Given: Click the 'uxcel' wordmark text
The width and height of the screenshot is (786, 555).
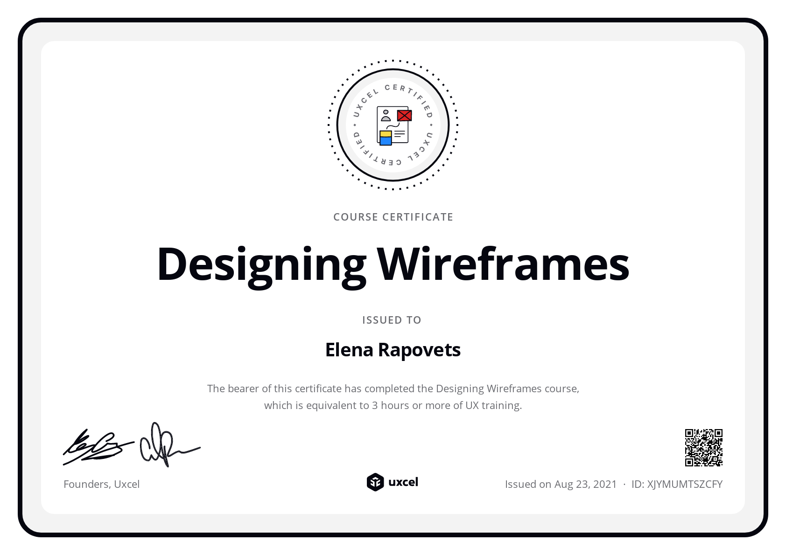Looking at the screenshot, I should tap(403, 482).
